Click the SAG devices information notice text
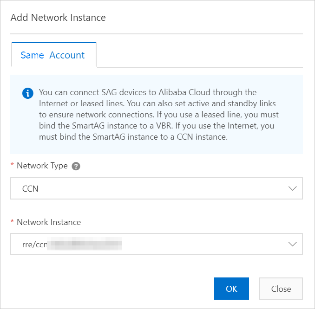This screenshot has height=309, width=315. 159,115
